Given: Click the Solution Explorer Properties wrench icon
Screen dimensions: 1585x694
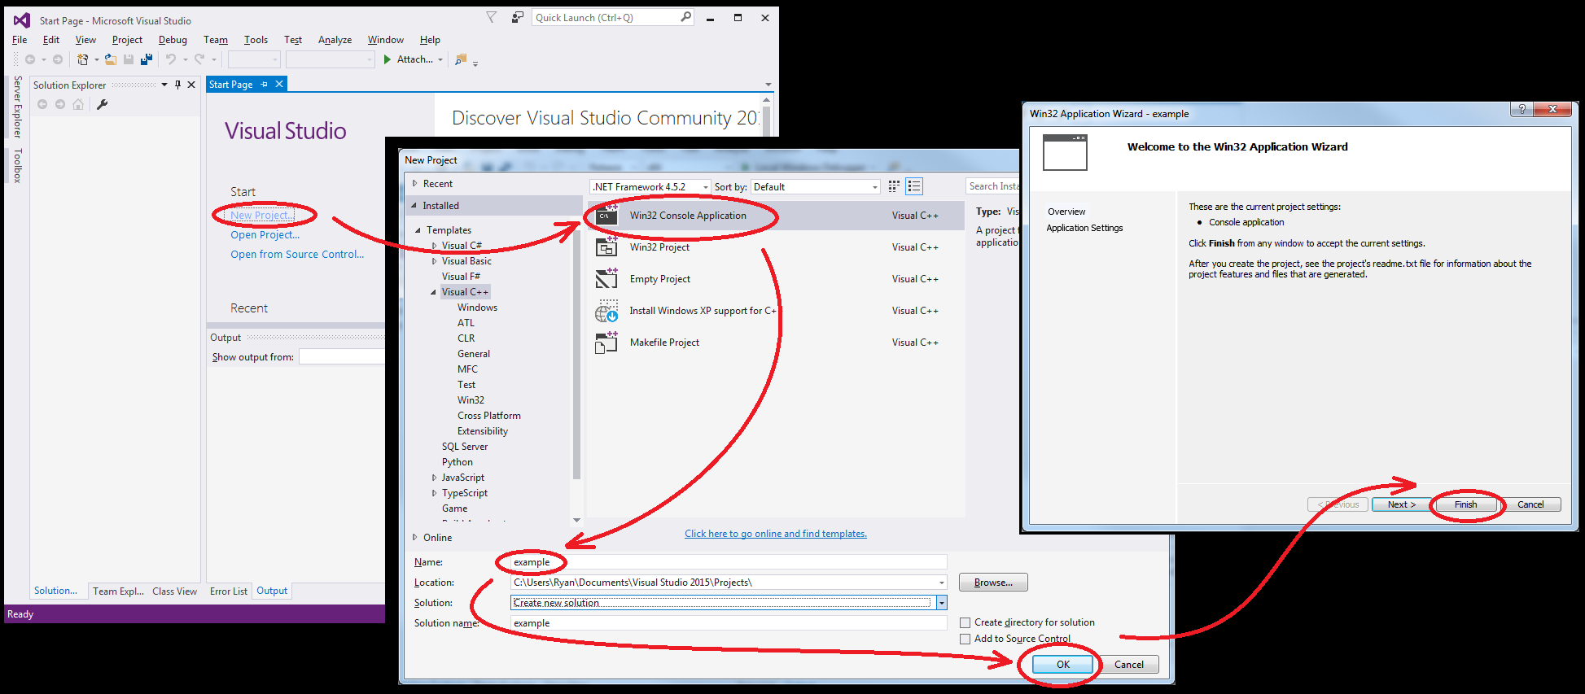Looking at the screenshot, I should point(102,104).
